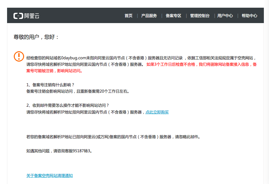The image size is (269, 184).
Task: Open the 关于备案空壳网站清理通知 link
Action: point(49,176)
